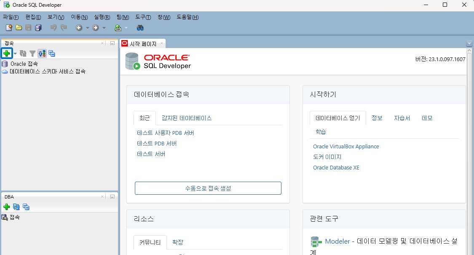Open the 테스트 서버 connection link
The image size is (474, 255).
[x=151, y=154]
